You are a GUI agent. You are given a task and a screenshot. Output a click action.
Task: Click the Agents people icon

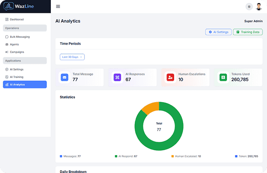click(7, 45)
